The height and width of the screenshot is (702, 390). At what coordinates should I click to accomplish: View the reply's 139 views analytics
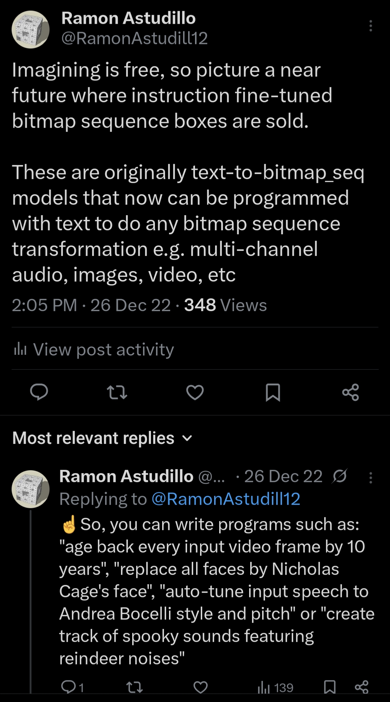(275, 688)
